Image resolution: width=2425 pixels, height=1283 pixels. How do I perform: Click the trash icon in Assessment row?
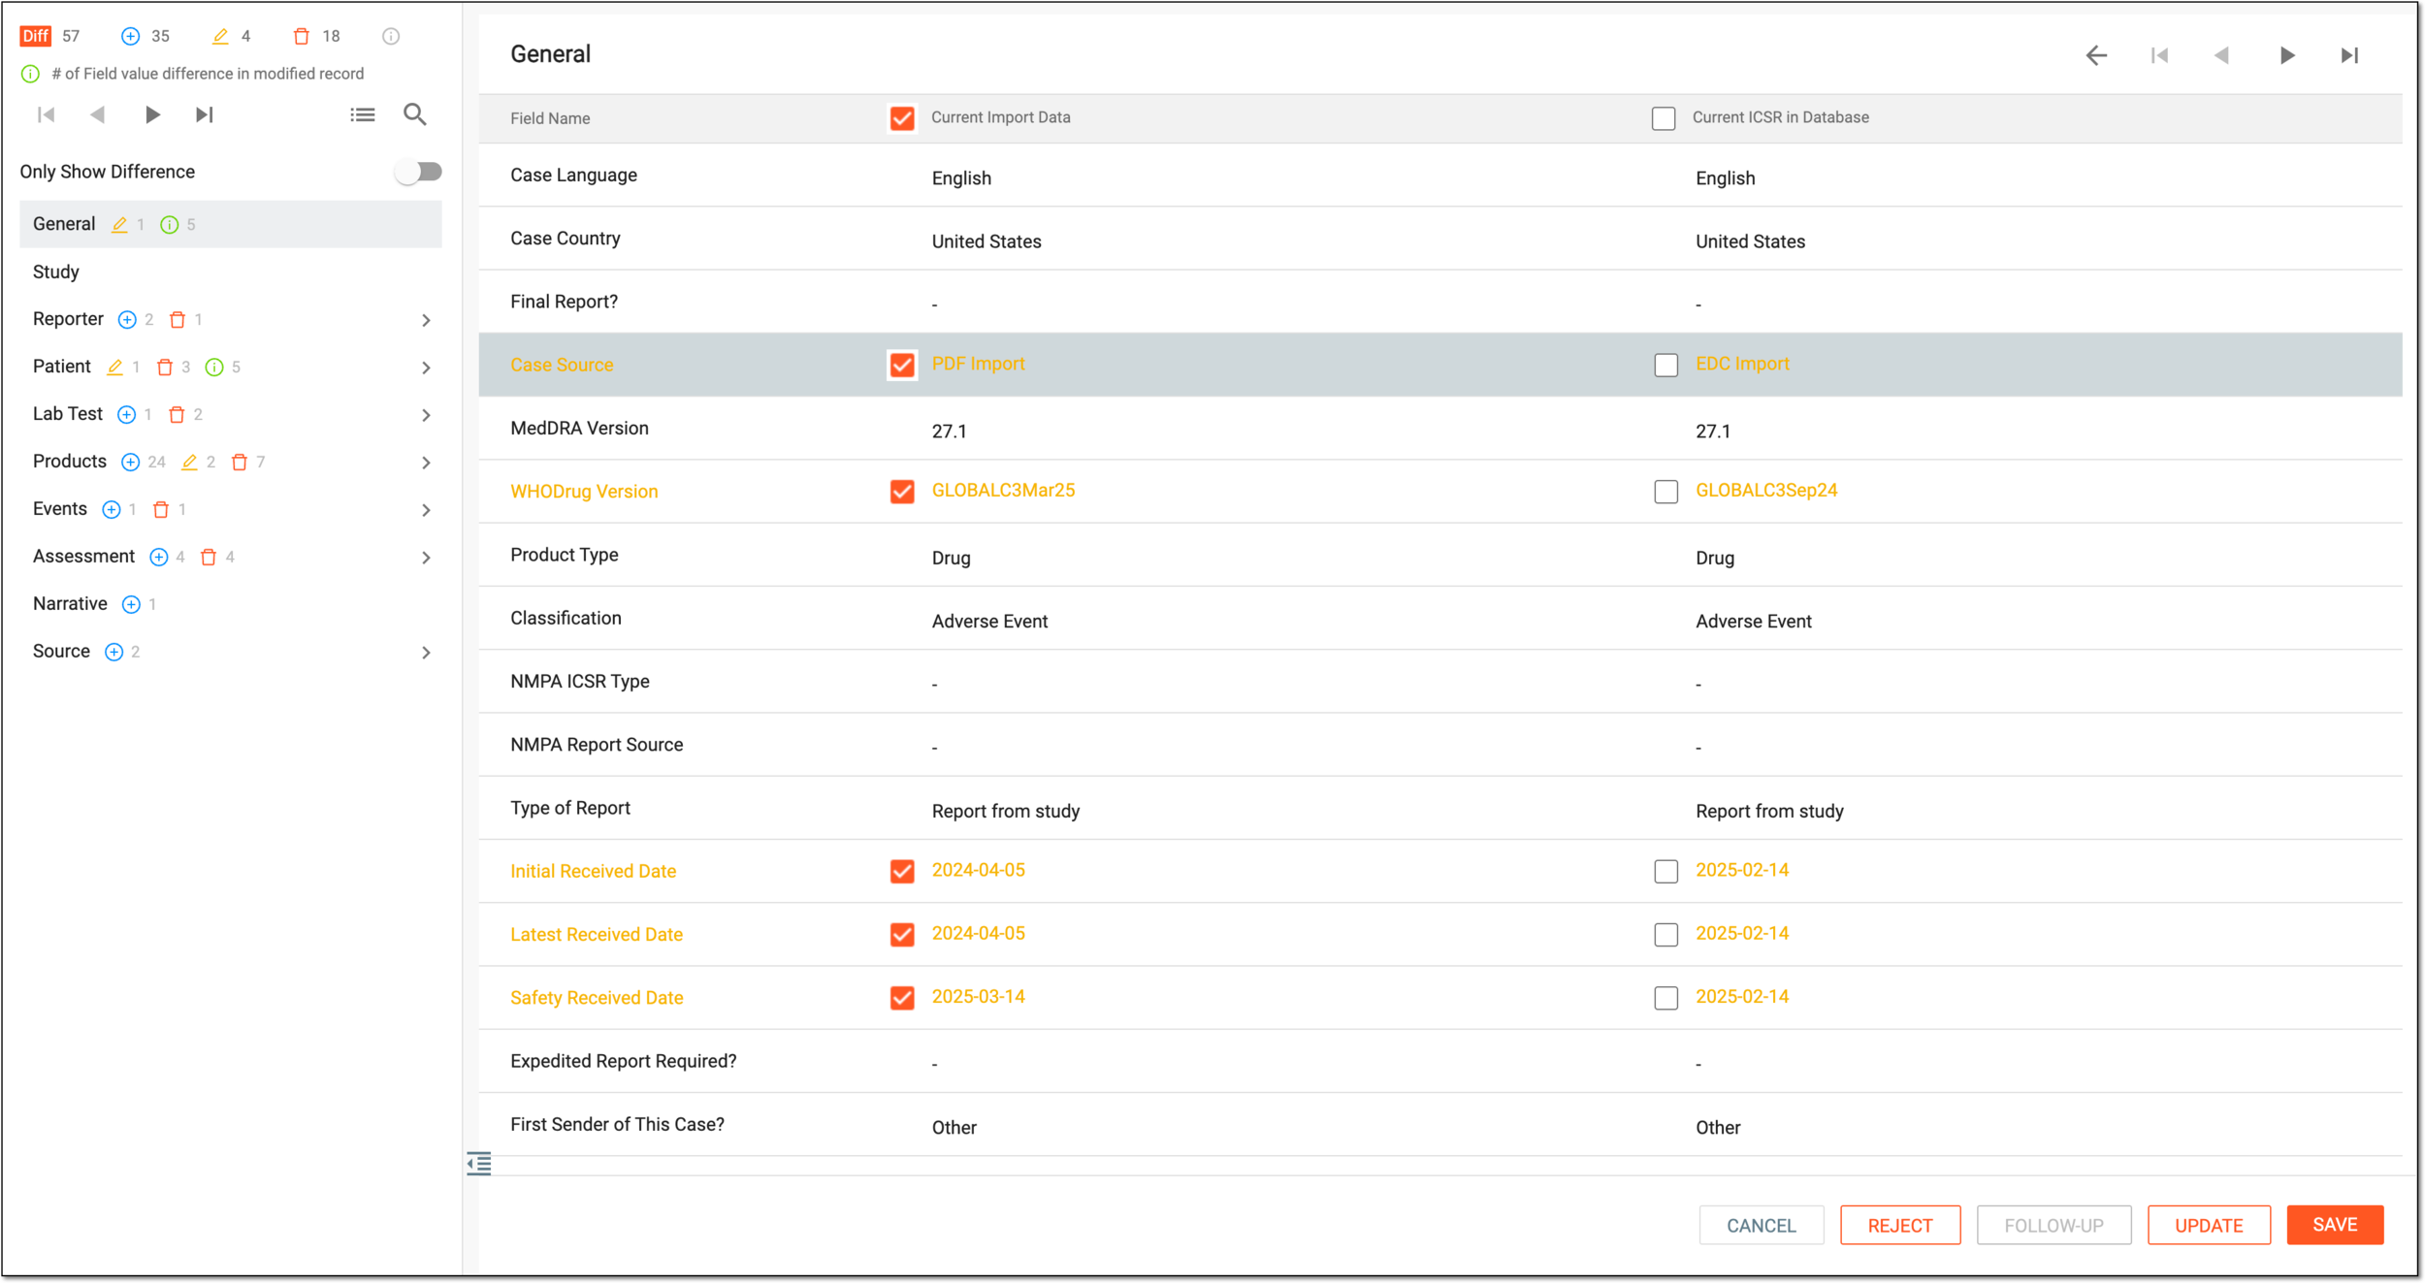[209, 557]
